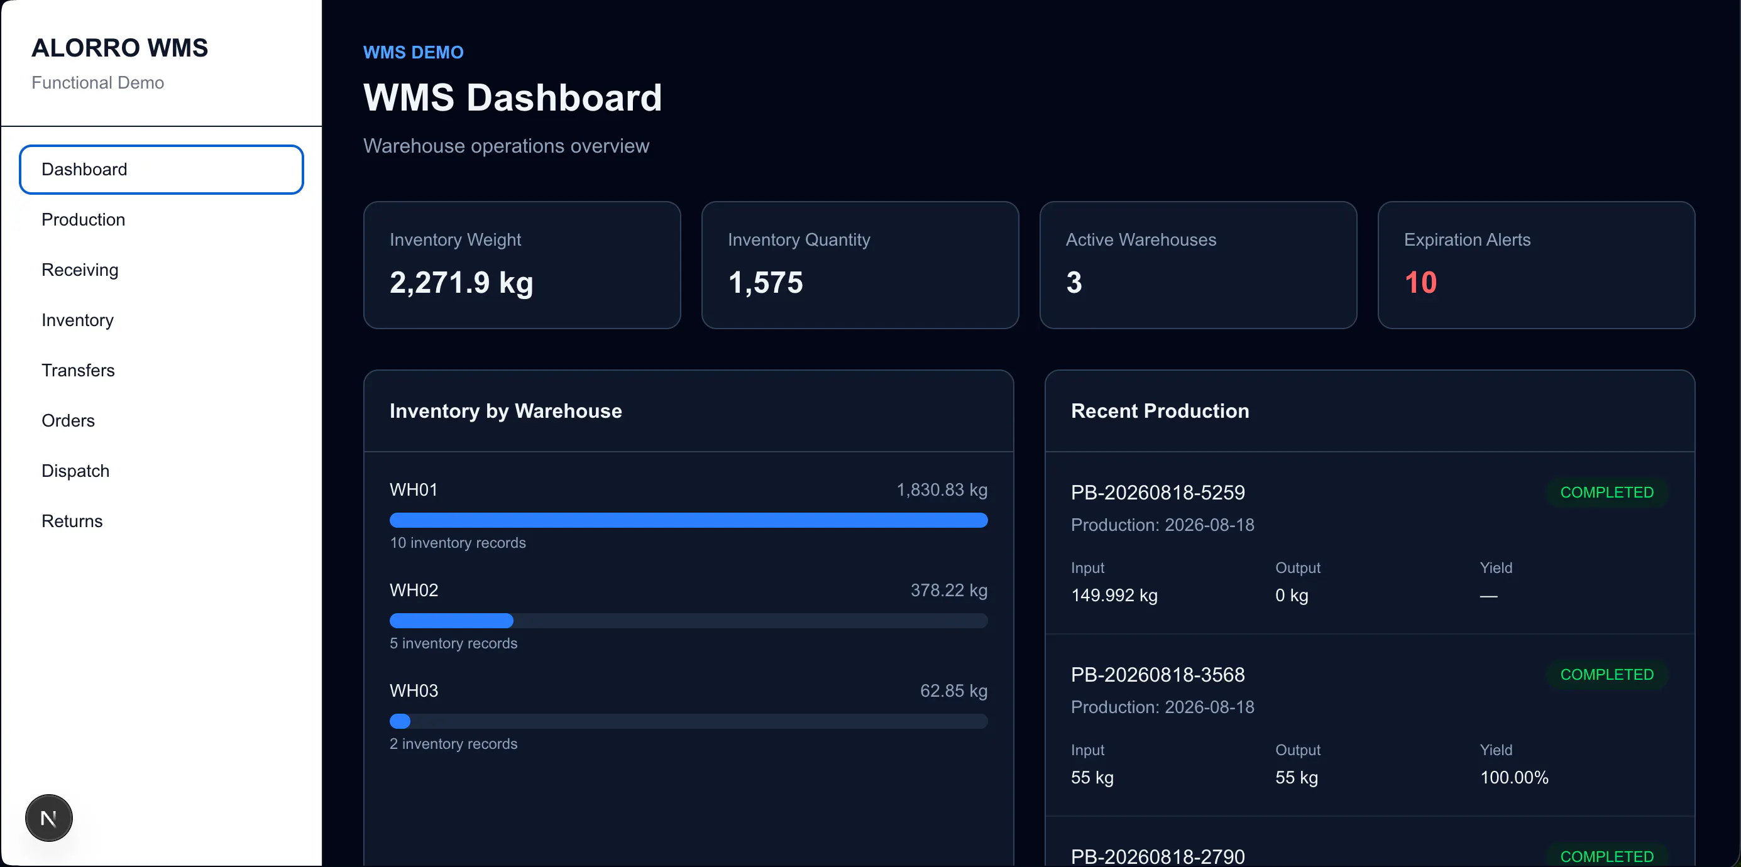The height and width of the screenshot is (867, 1741).
Task: Click the 2,271.9 kg value
Action: (461, 283)
